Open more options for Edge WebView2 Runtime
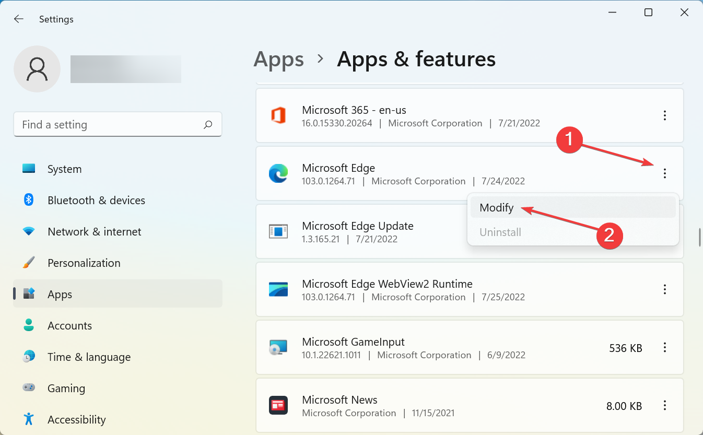Screen dimensions: 703x435 [x=665, y=289]
